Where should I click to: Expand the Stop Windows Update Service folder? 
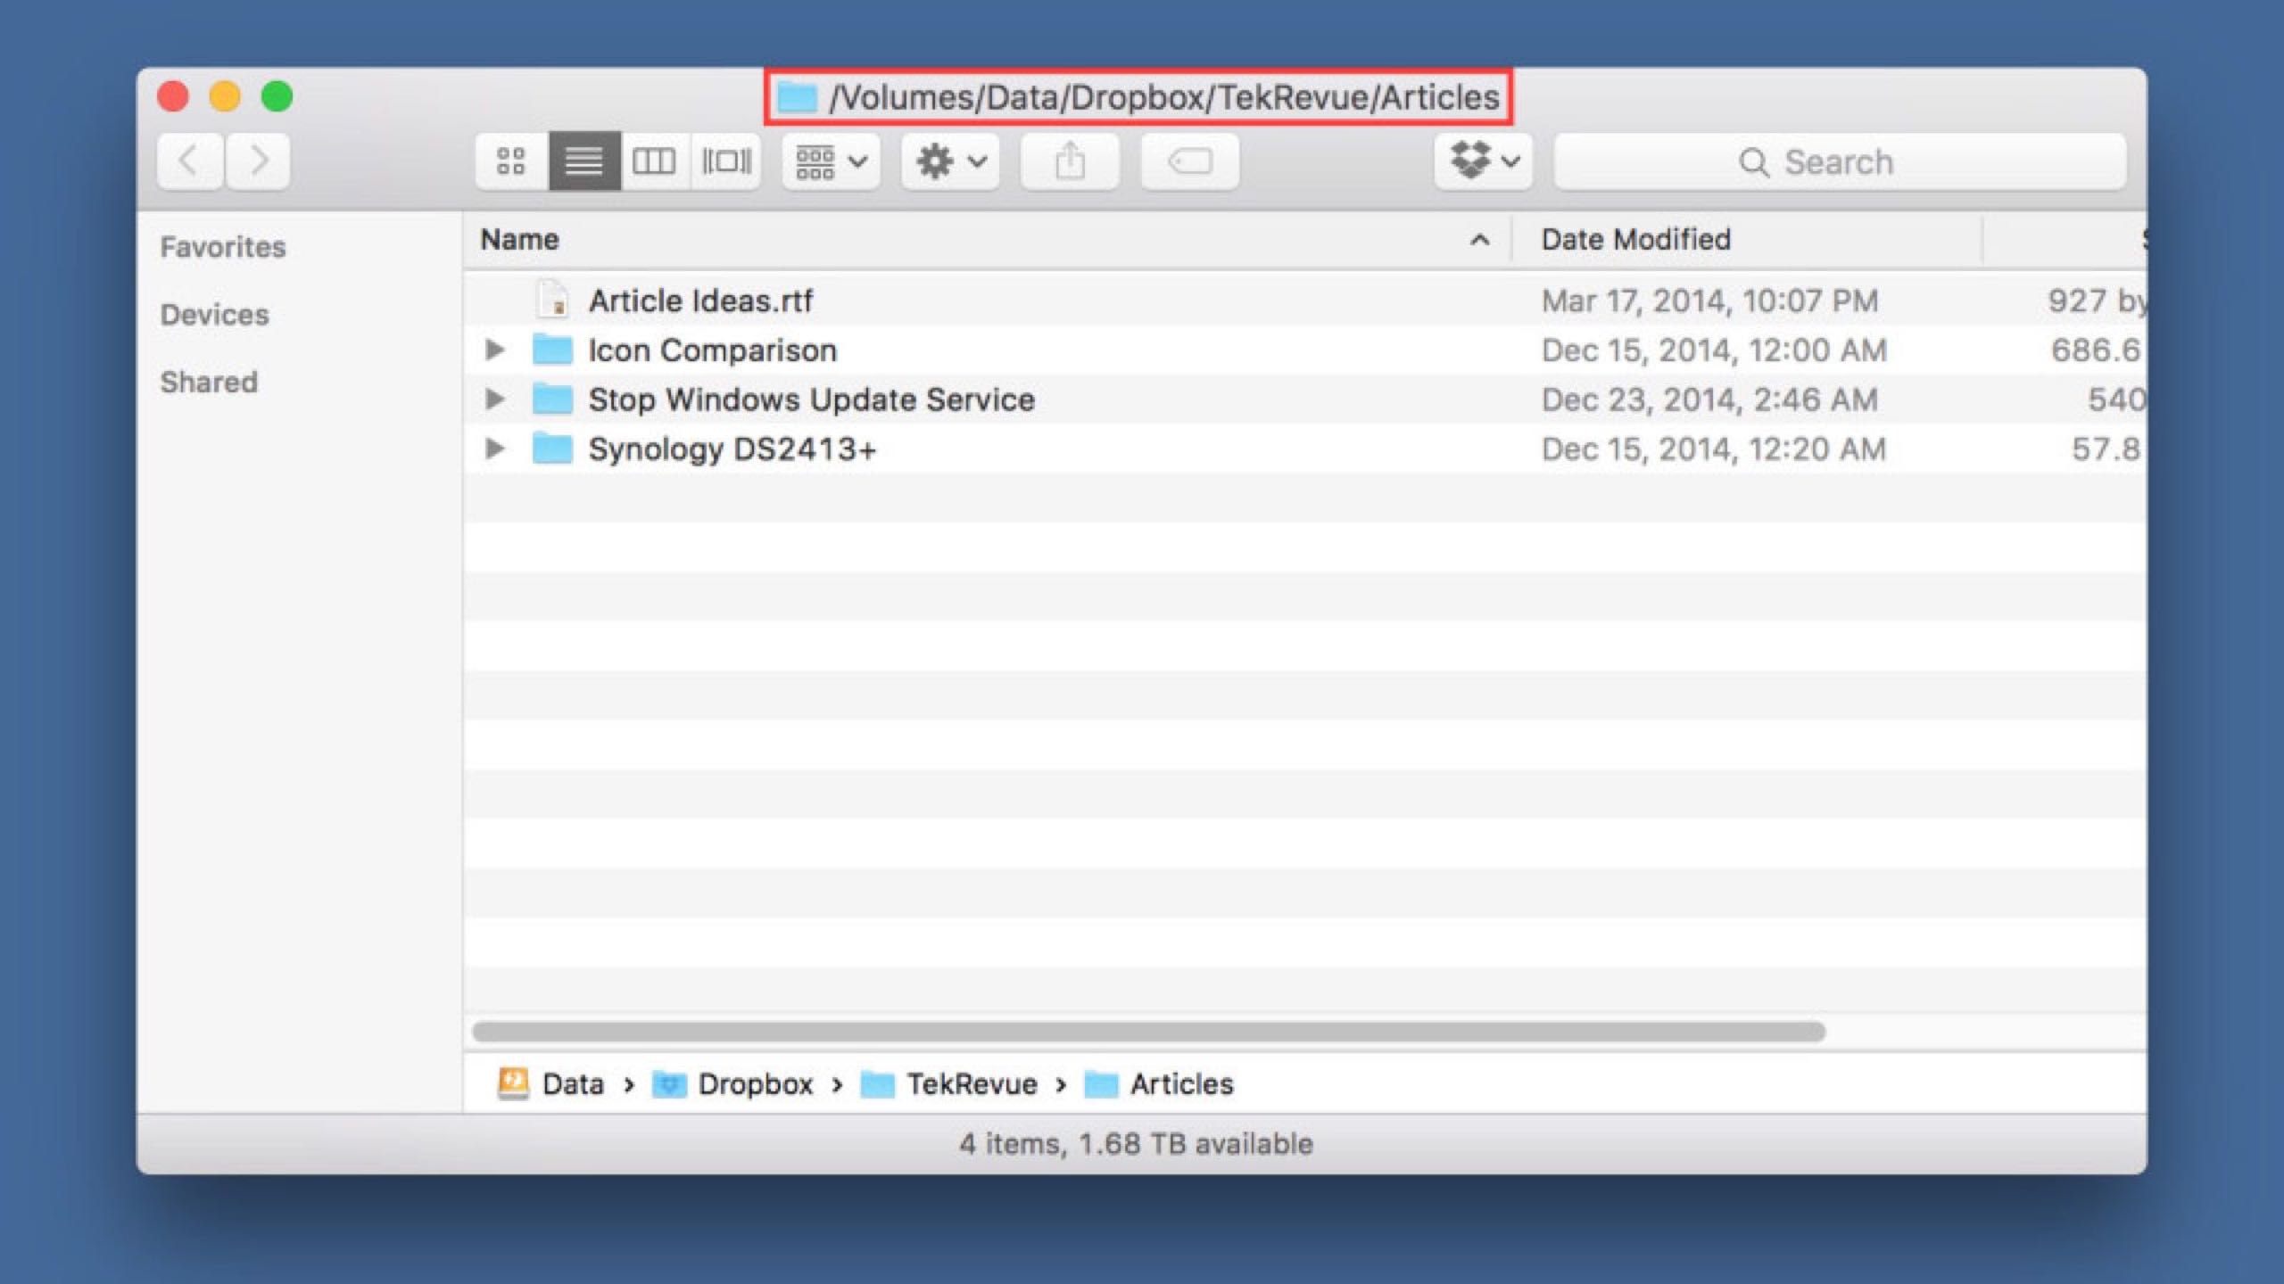click(x=494, y=399)
